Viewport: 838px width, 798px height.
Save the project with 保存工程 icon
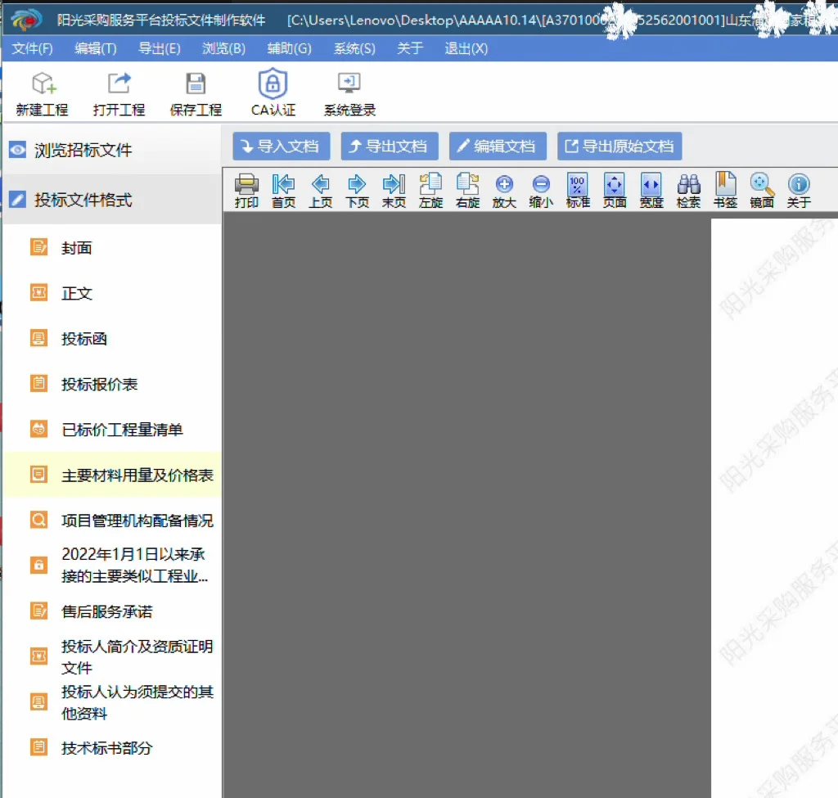(195, 92)
